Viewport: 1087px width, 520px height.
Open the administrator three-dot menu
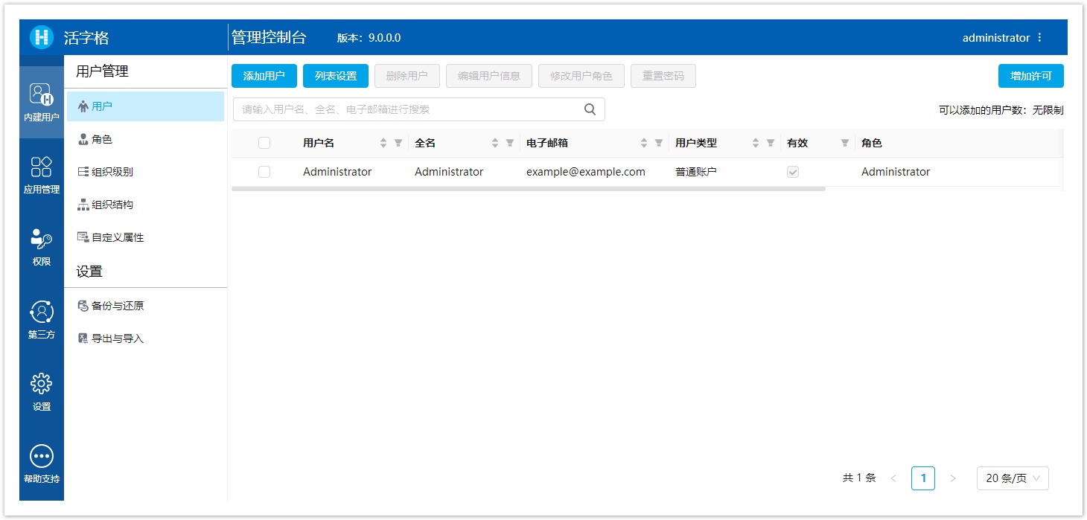click(1040, 37)
